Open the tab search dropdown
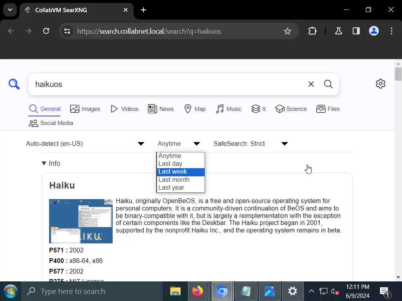 [10, 10]
